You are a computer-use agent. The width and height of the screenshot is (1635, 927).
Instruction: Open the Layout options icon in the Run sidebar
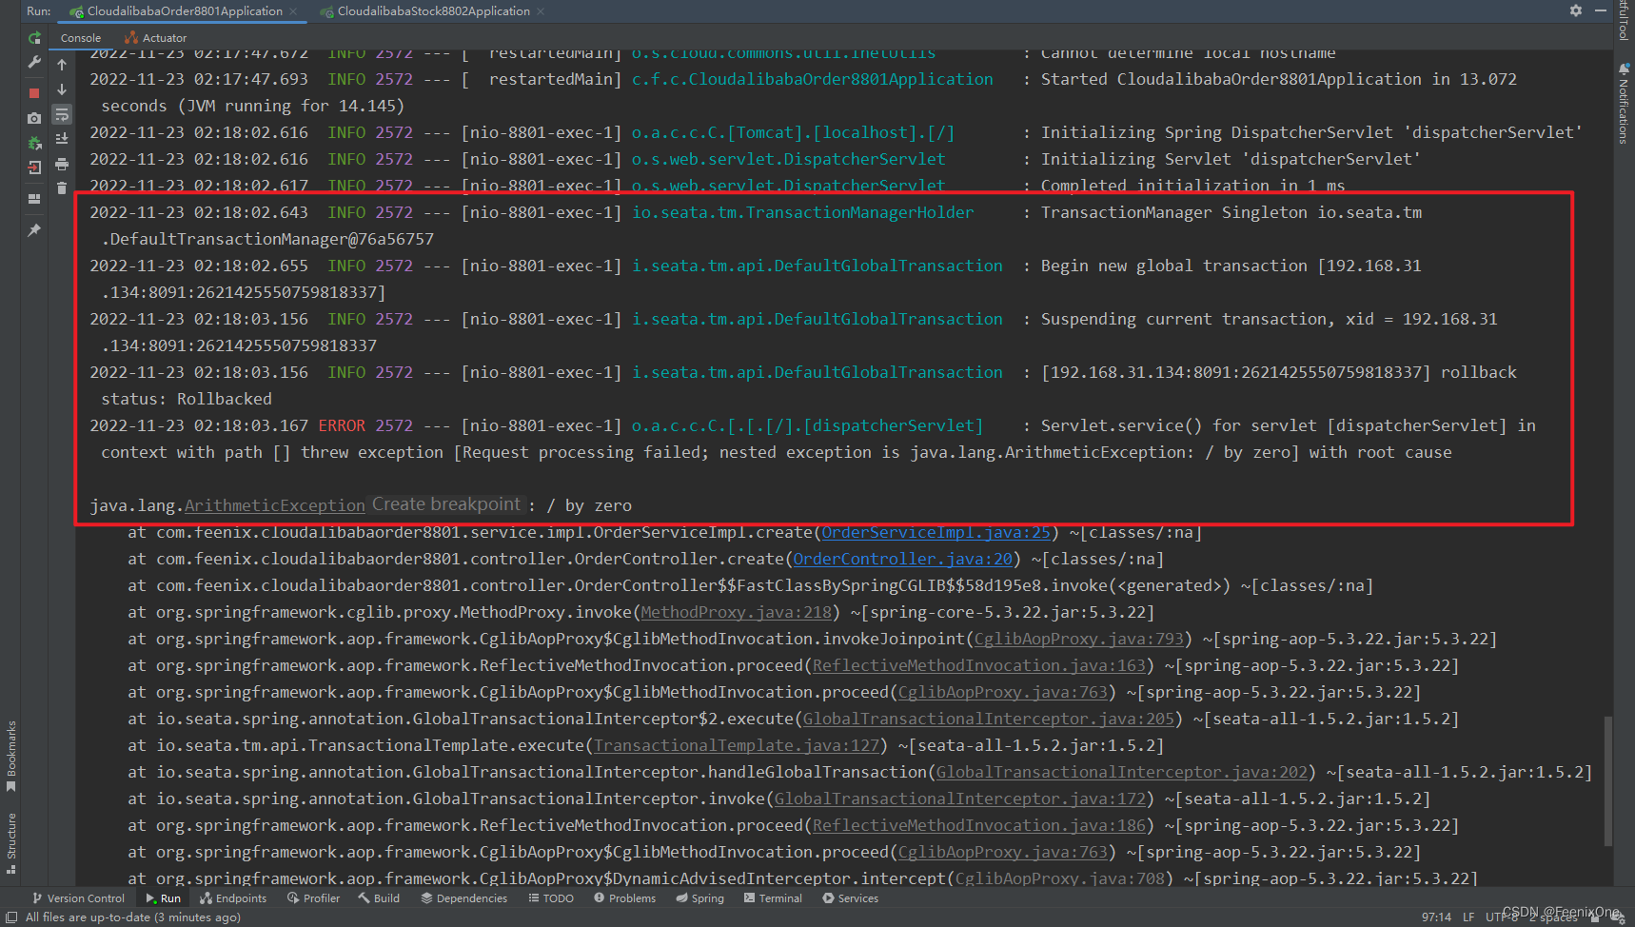(x=34, y=199)
